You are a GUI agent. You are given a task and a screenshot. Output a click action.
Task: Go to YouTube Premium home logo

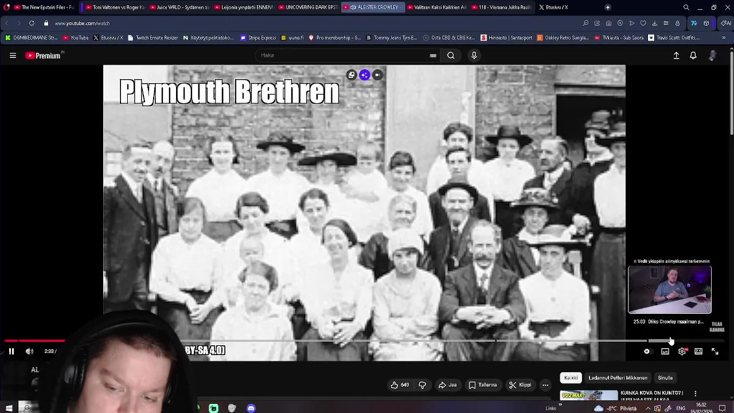(43, 55)
